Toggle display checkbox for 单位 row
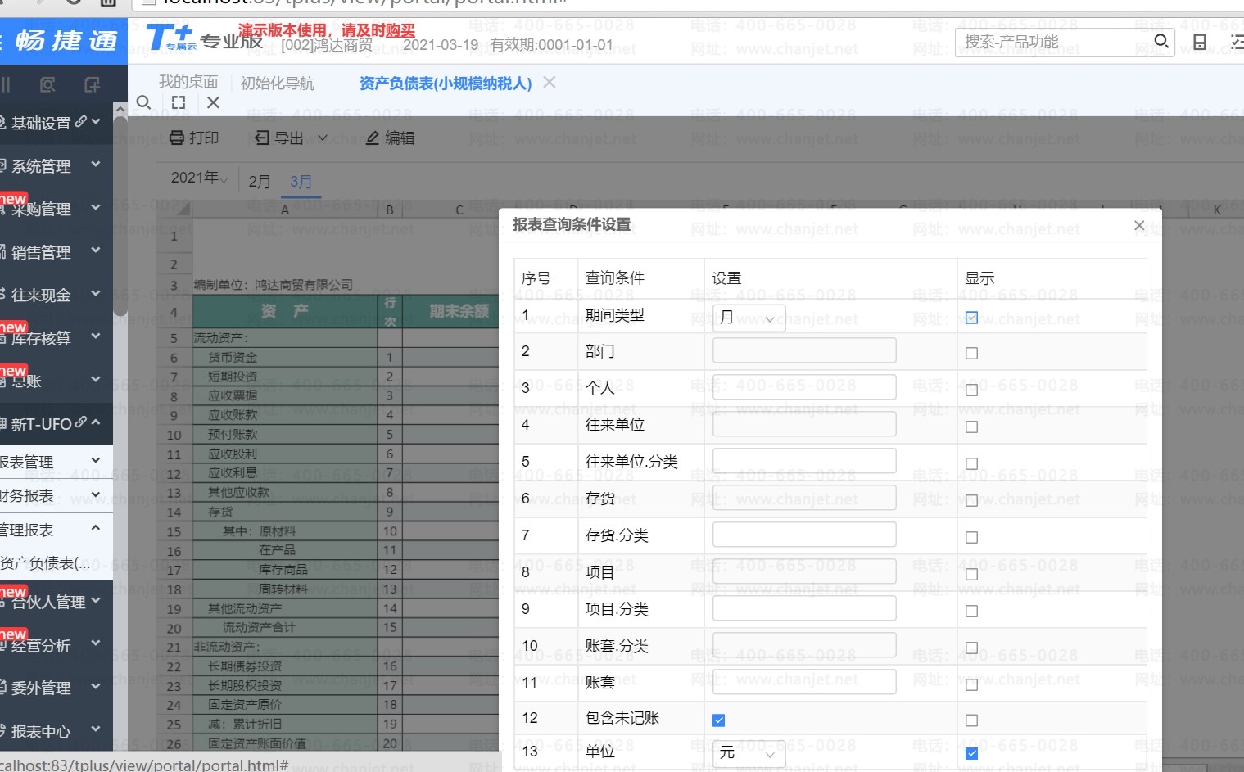 pyautogui.click(x=971, y=753)
